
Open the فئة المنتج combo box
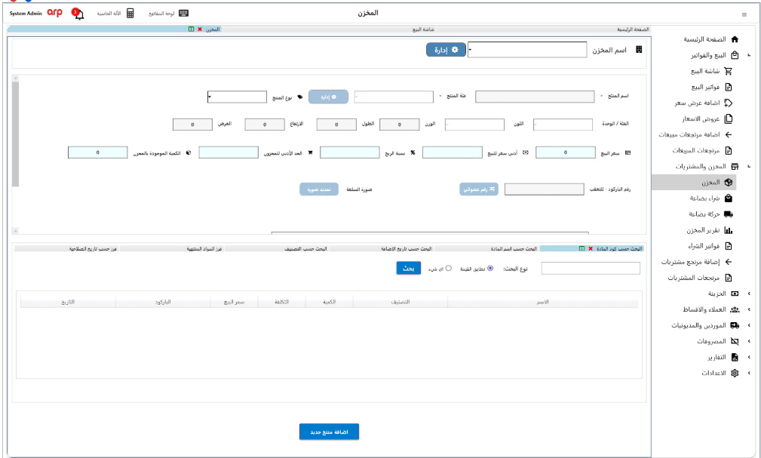click(x=394, y=97)
